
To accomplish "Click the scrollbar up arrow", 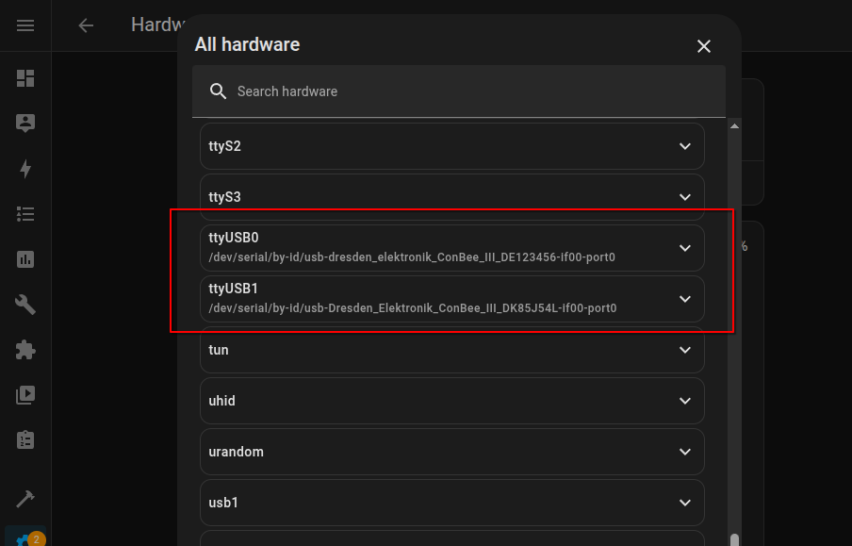I will tap(734, 126).
